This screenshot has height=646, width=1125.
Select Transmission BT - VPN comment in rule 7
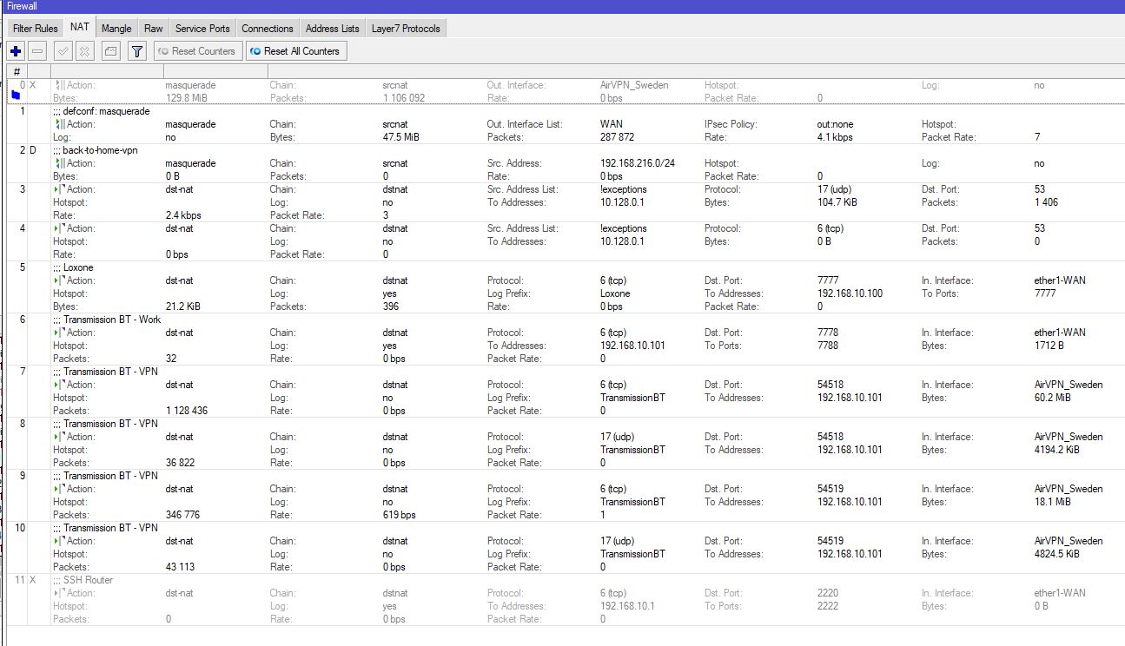[105, 372]
